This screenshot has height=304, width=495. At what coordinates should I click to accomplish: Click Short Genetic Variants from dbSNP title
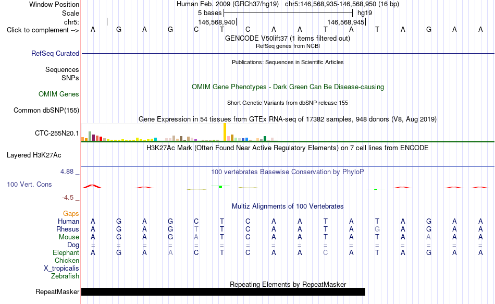coord(288,103)
